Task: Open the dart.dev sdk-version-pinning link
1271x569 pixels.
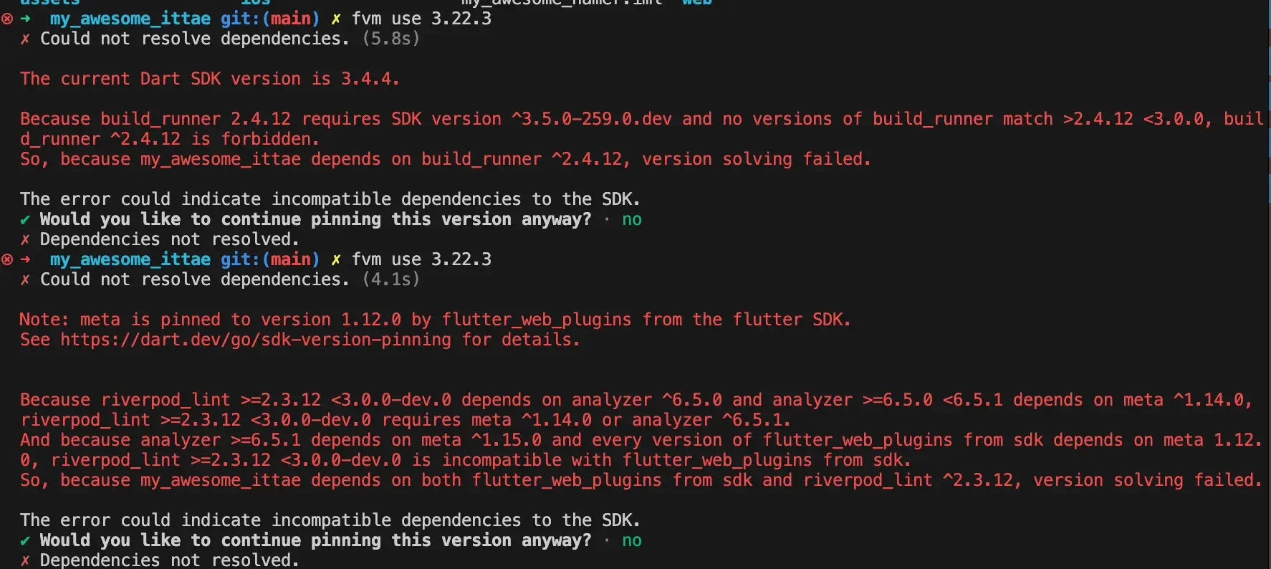Action: [x=256, y=340]
